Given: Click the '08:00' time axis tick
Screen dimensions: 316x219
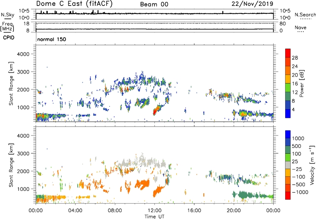Looking at the screenshot, I should pos(115,211).
